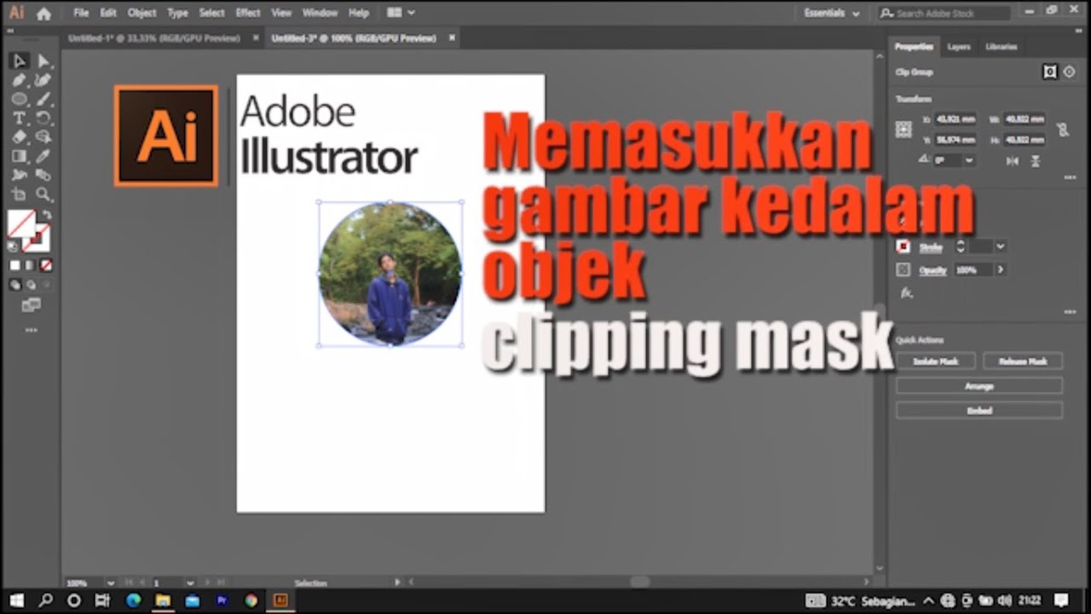Click the Illustrator Home icon
This screenshot has width=1091, height=614.
coord(44,13)
